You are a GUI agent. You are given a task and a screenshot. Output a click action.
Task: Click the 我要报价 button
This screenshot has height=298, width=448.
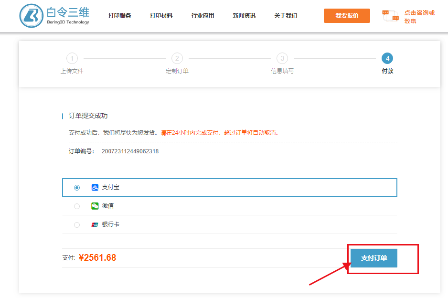point(347,16)
